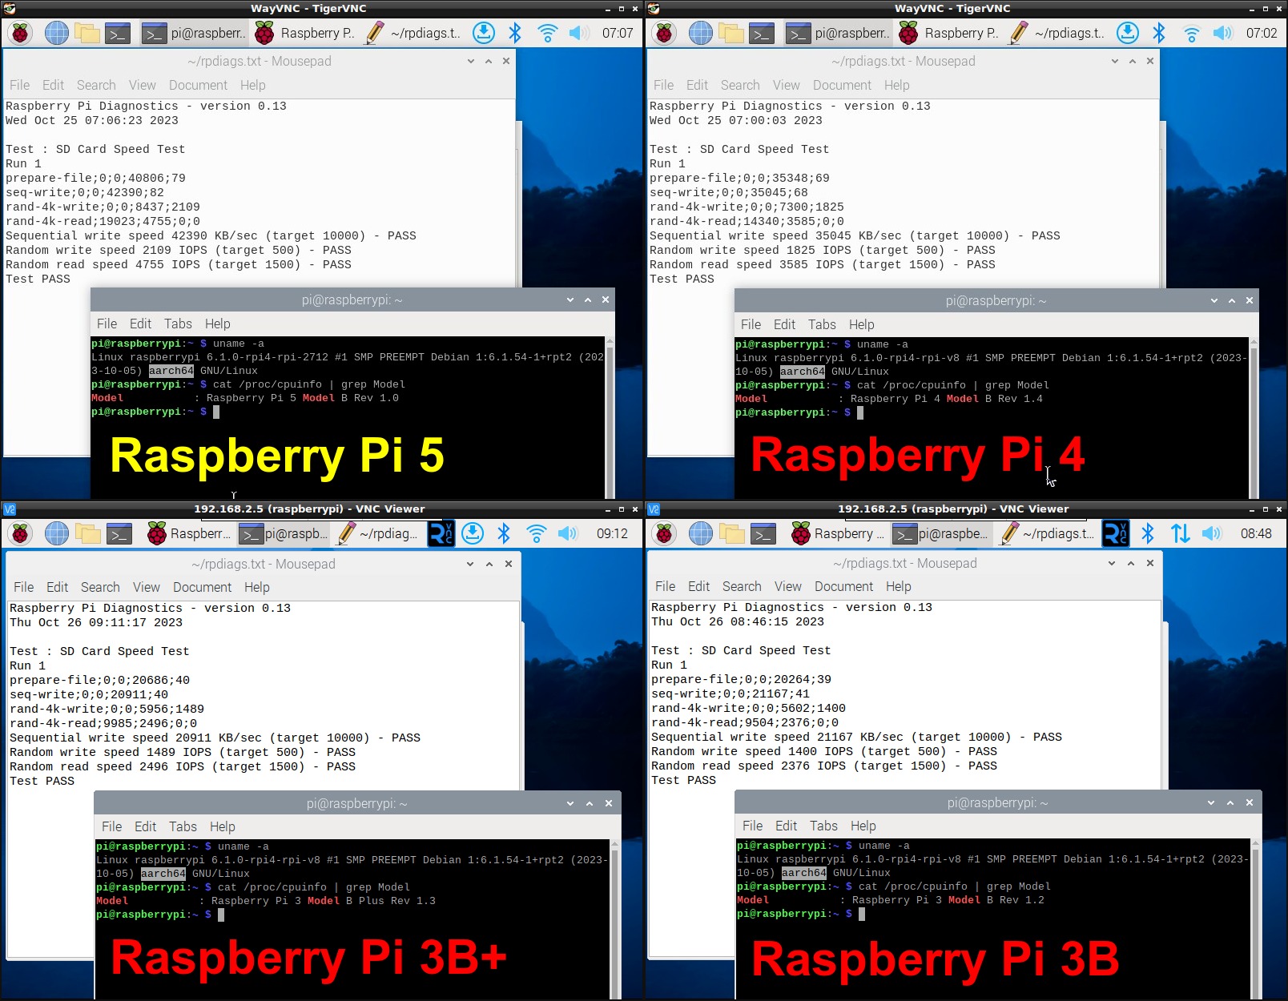Switch to Raspberry P.. task button in Pi 5 panel
The height and width of the screenshot is (1001, 1288).
pos(304,33)
